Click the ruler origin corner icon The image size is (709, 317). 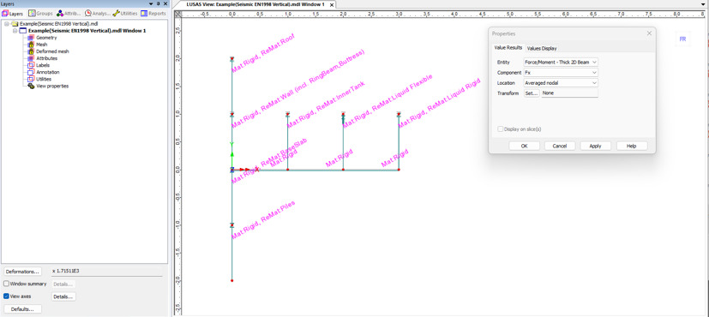(177, 14)
